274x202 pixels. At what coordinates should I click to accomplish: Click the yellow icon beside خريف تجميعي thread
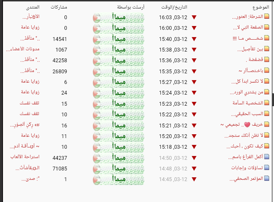click(267, 124)
